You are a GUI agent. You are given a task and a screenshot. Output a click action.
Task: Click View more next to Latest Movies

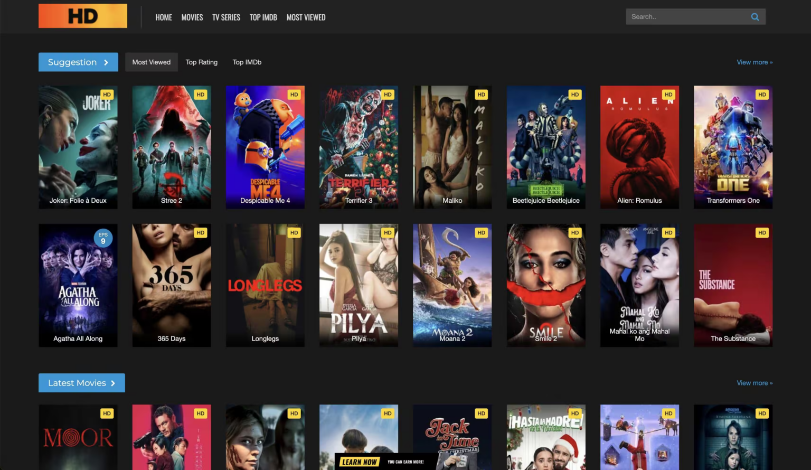(754, 383)
